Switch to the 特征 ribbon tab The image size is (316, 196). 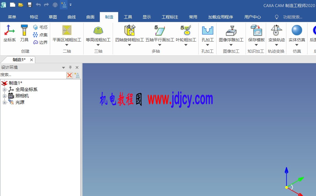coord(34,17)
